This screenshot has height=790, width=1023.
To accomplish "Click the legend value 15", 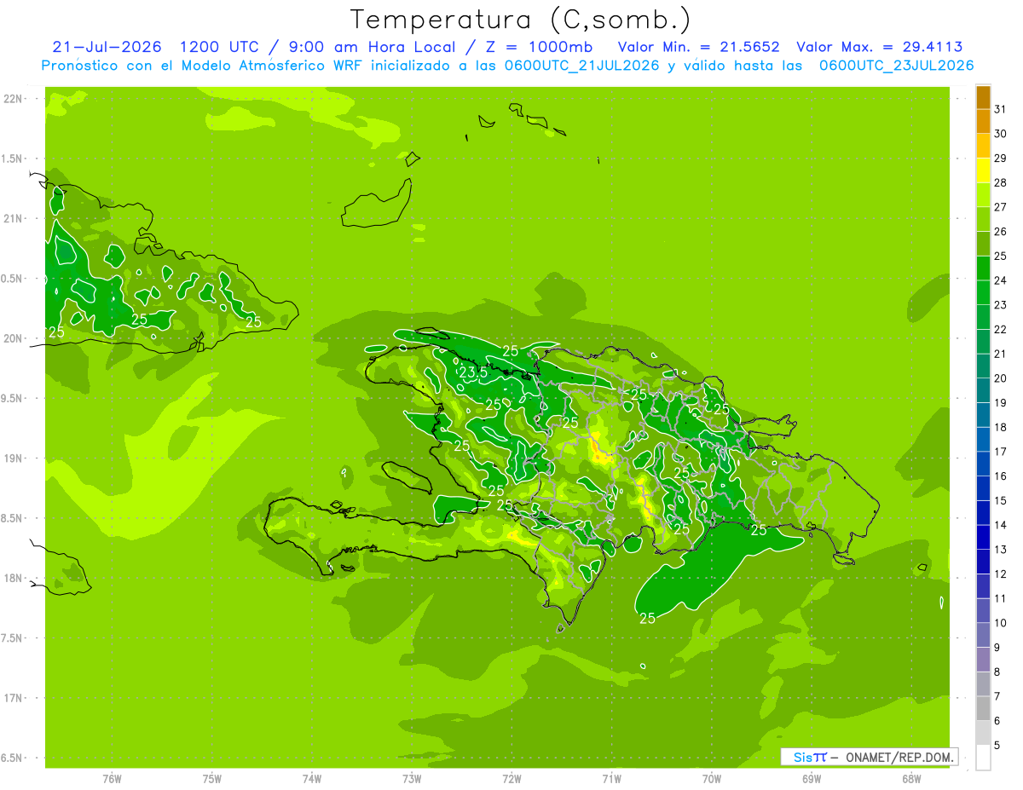I will pos(1000,501).
